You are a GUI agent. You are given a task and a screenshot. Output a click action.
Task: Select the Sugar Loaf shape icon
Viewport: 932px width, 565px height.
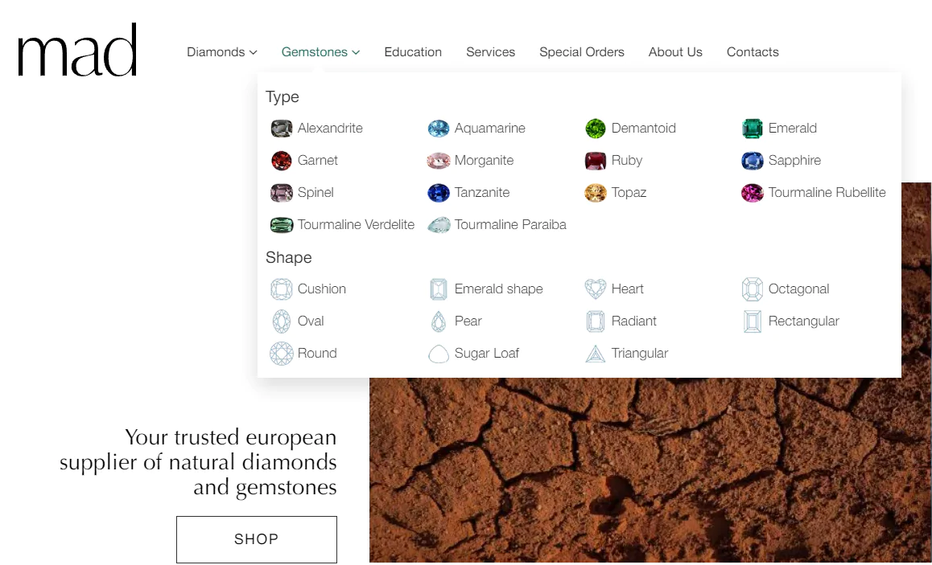click(x=438, y=354)
